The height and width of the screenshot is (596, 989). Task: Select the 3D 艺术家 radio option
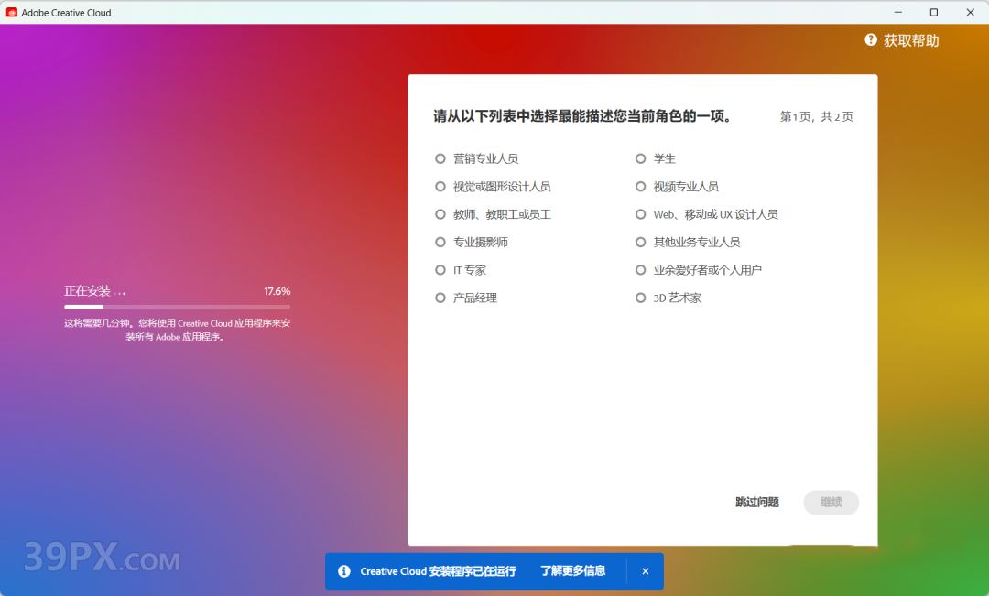pyautogui.click(x=640, y=298)
